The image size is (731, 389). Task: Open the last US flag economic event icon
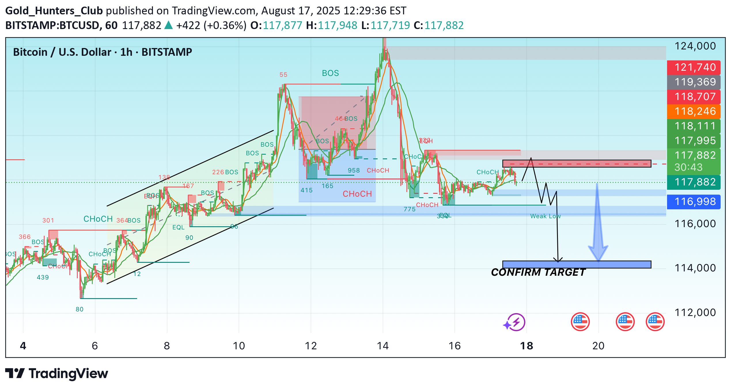(655, 322)
